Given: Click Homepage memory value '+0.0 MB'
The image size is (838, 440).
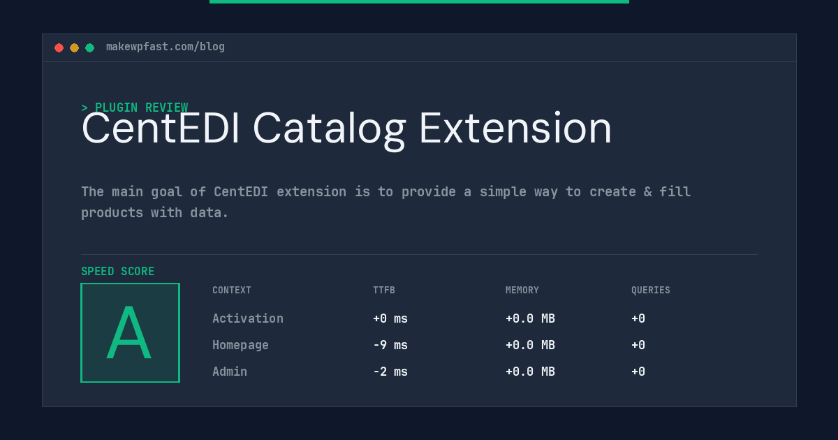Looking at the screenshot, I should 530,345.
